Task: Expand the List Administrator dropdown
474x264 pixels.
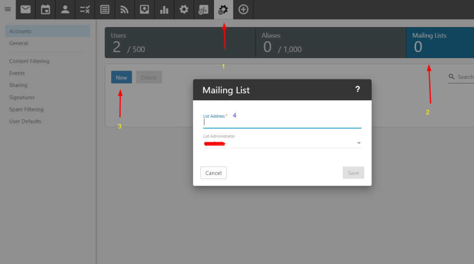Action: [x=282, y=143]
